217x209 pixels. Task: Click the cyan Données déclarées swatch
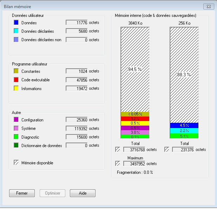click(16, 31)
